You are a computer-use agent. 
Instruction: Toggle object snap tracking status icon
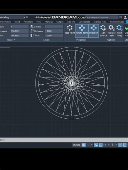(120, 145)
